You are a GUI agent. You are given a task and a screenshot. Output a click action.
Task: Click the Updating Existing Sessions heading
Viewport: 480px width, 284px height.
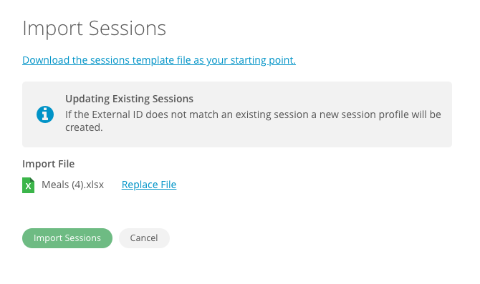[x=129, y=99]
